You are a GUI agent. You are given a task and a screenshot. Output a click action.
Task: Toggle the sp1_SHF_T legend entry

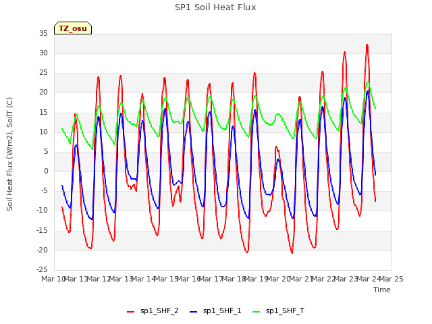[278, 311]
